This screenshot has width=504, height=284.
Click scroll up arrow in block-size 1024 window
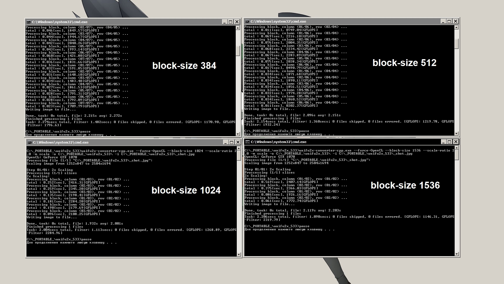[239, 149]
